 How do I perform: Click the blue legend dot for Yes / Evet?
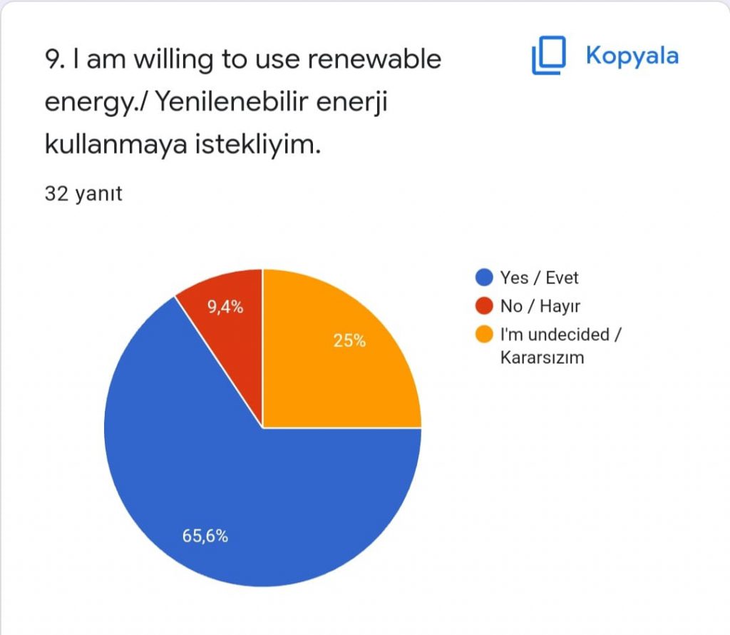[485, 278]
